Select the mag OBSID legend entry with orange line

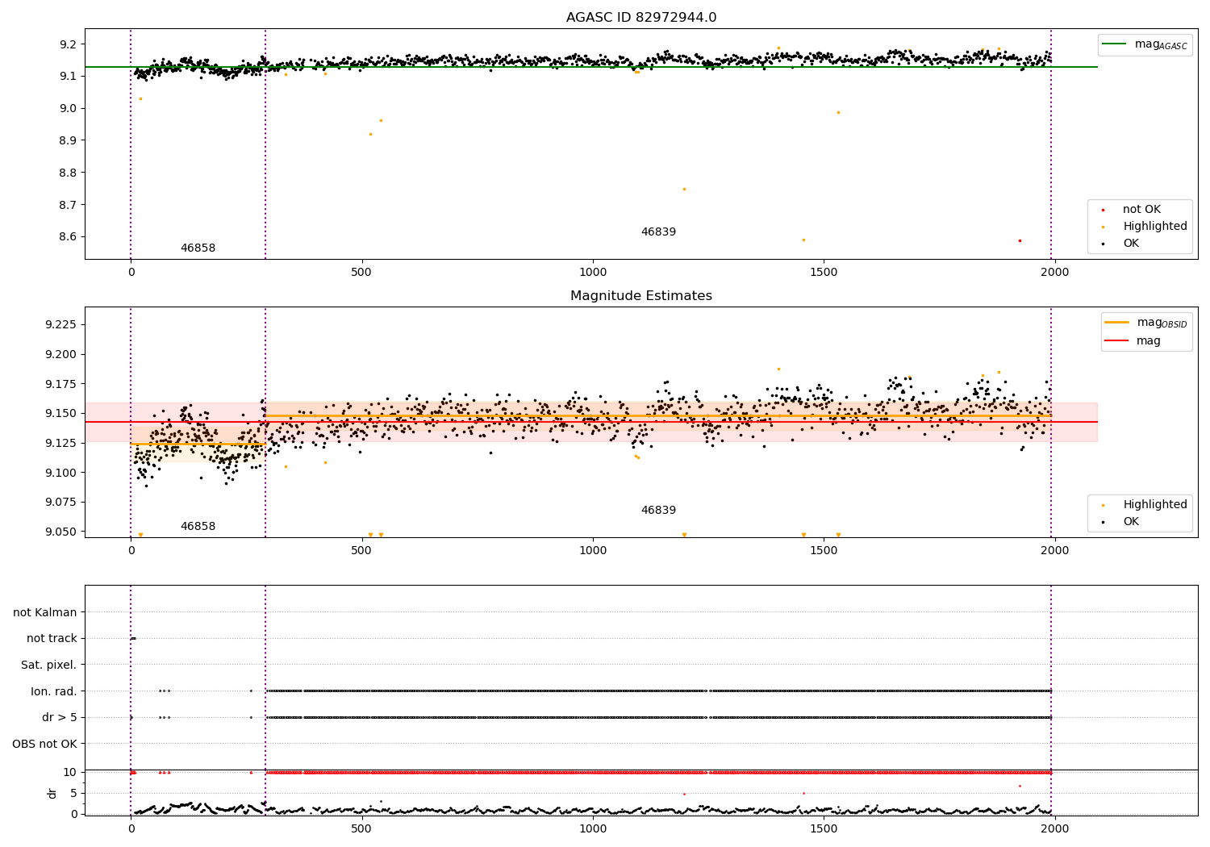click(x=1146, y=323)
